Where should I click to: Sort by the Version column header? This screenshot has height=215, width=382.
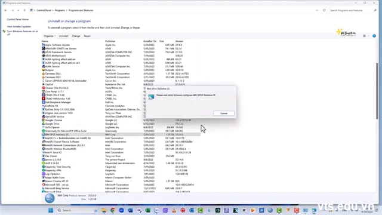[x=179, y=41]
